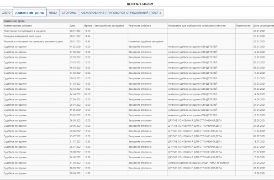Click the 13:00 time cell
Screen dimensions: 274x180
pos(87,131)
